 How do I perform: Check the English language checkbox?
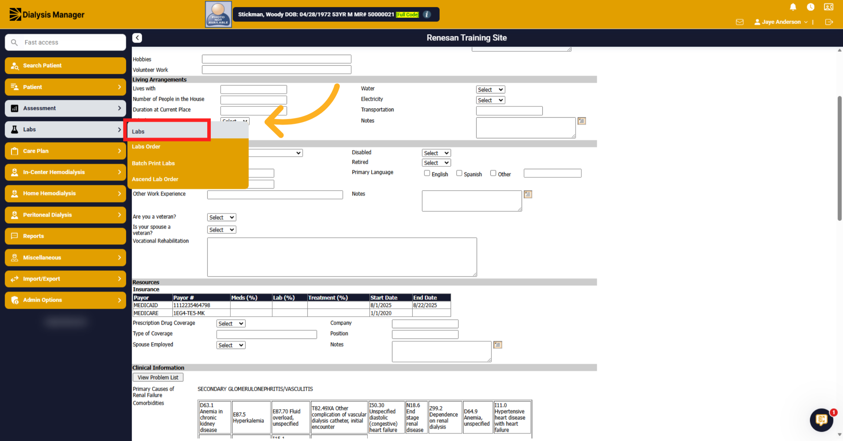click(427, 173)
